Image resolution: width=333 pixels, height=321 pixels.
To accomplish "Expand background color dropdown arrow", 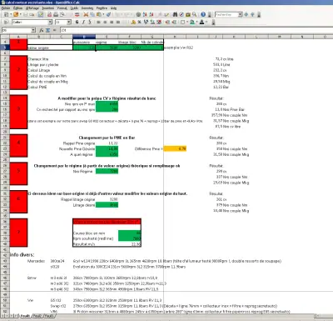I will (x=196, y=22).
